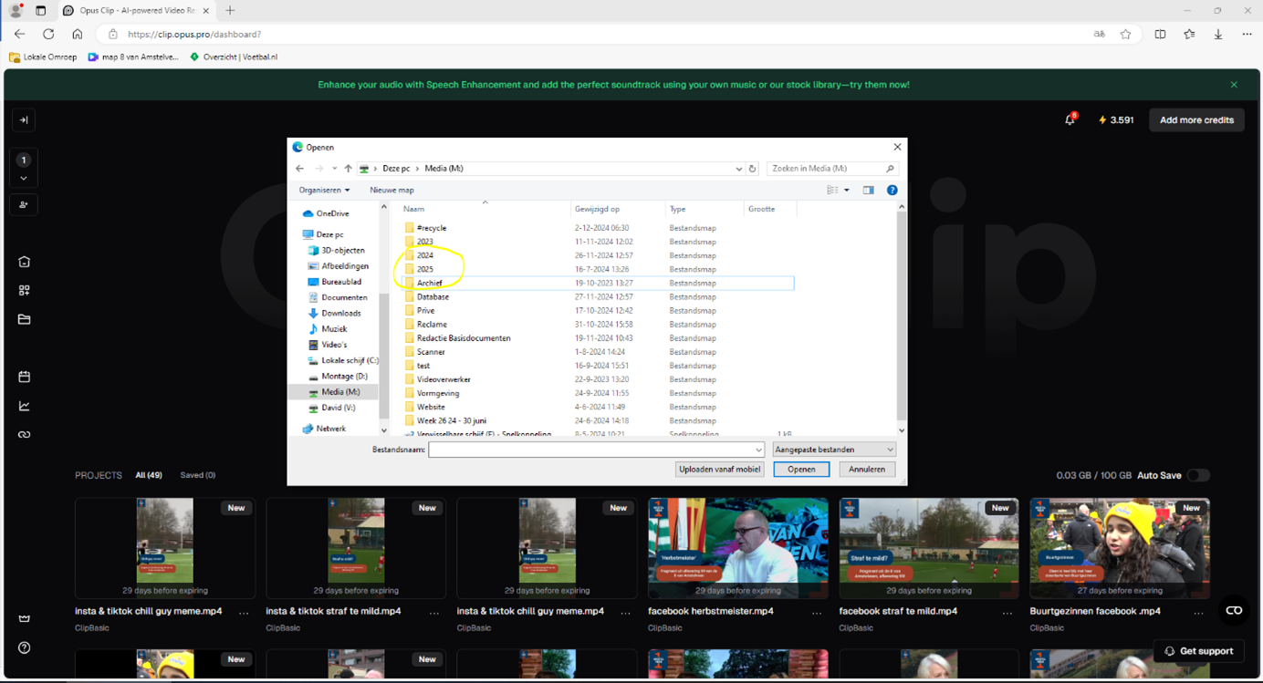The image size is (1263, 683).
Task: Click the Add more credits button
Action: 1196,119
